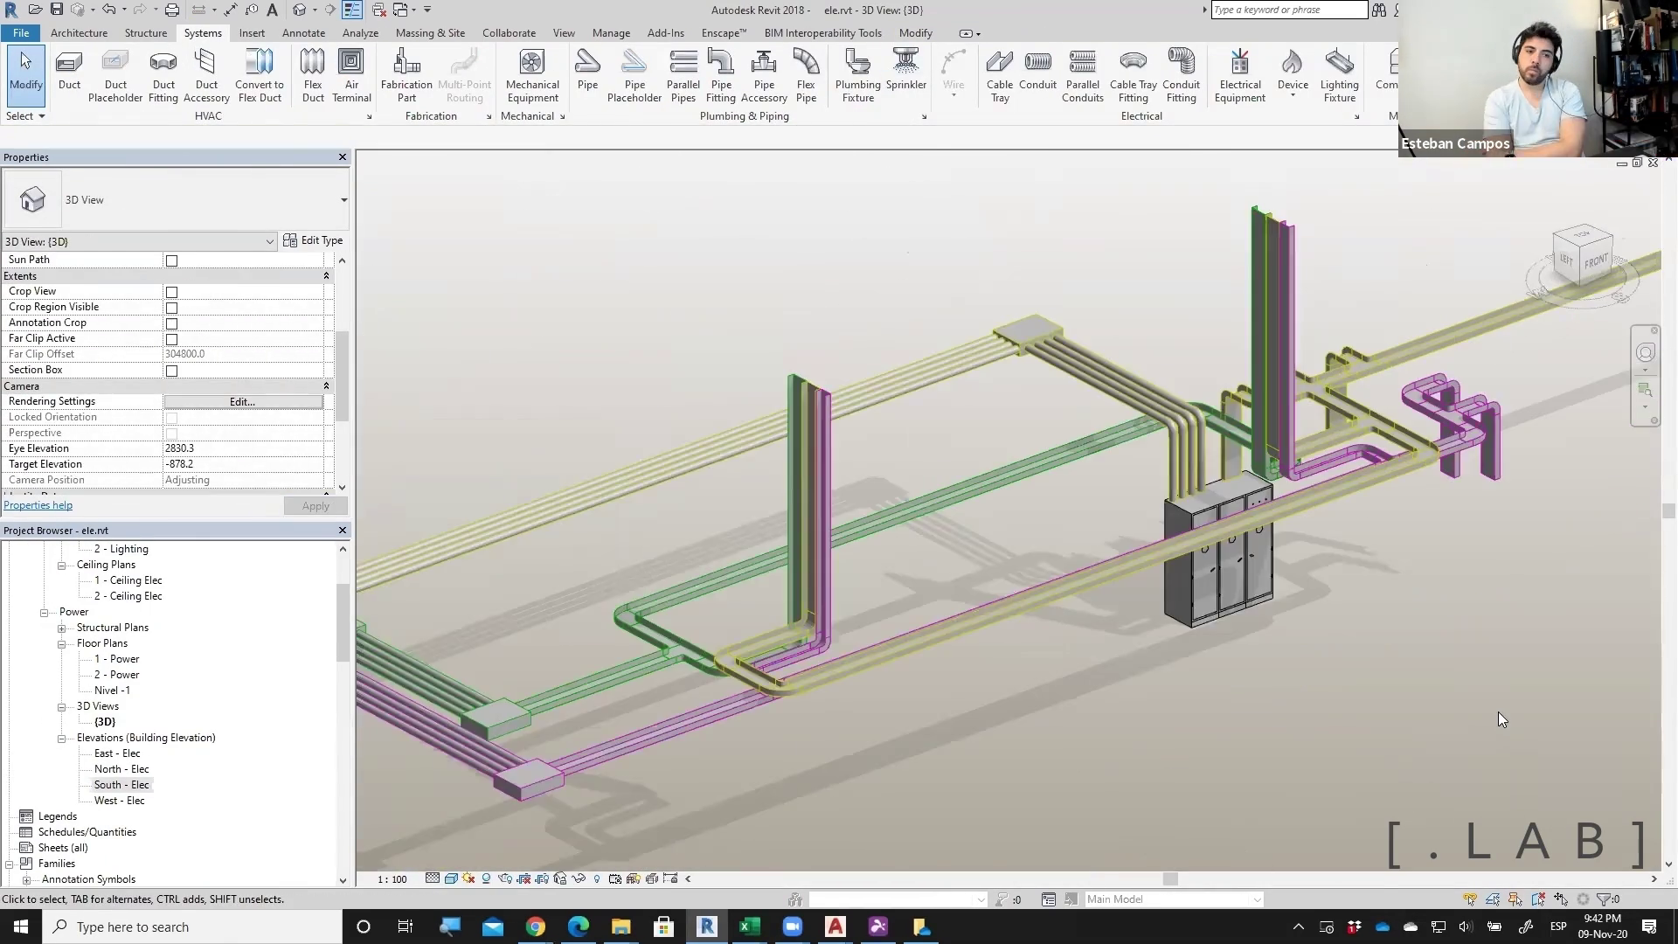Viewport: 1678px width, 944px height.
Task: Switch to the Annotate ribbon tab
Action: coord(303,33)
